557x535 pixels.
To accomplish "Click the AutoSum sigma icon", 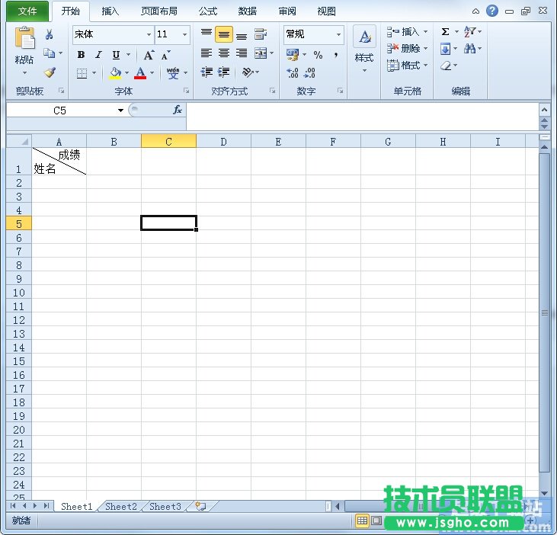I will tap(445, 32).
